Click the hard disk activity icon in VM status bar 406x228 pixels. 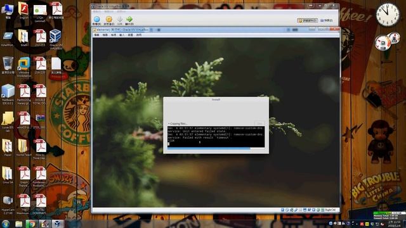(x=283, y=210)
